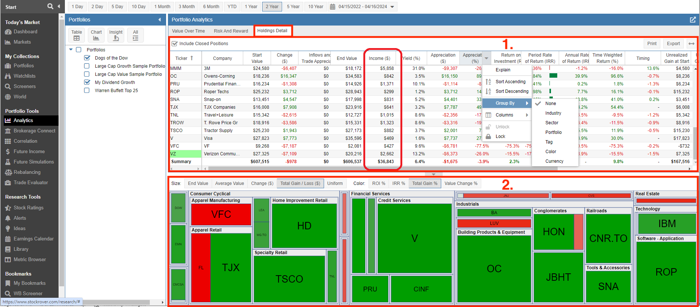Select Explain in the context menu

coord(507,70)
